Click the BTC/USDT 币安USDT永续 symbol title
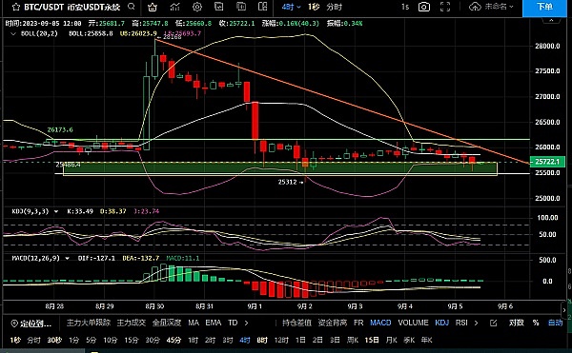This screenshot has height=353, width=572. (71, 7)
